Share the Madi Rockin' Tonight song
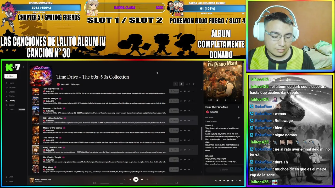The width and height of the screenshot is (335, 188). click(x=189, y=160)
